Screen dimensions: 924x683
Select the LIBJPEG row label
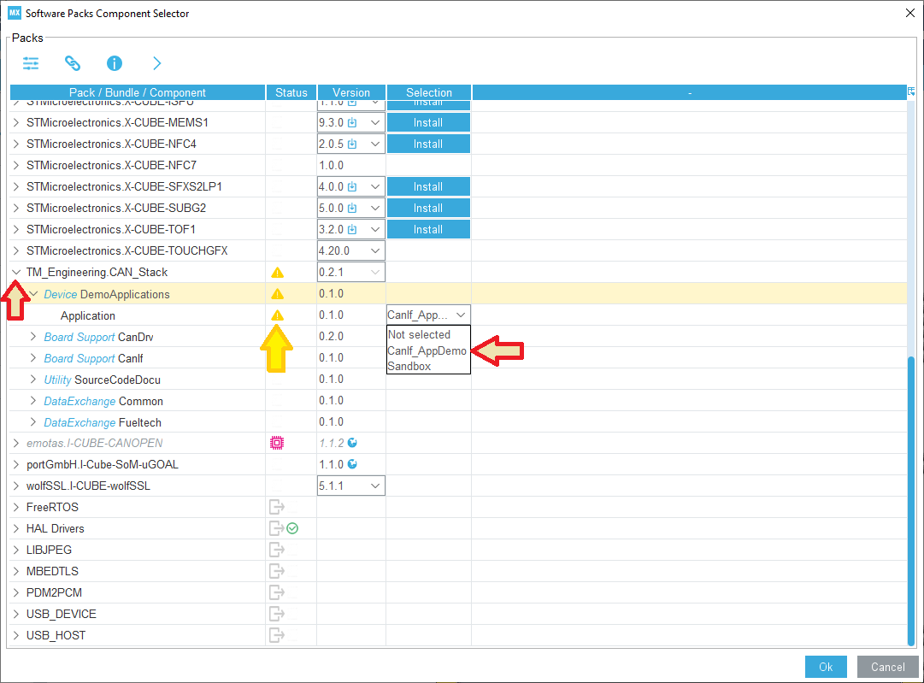[x=49, y=550]
